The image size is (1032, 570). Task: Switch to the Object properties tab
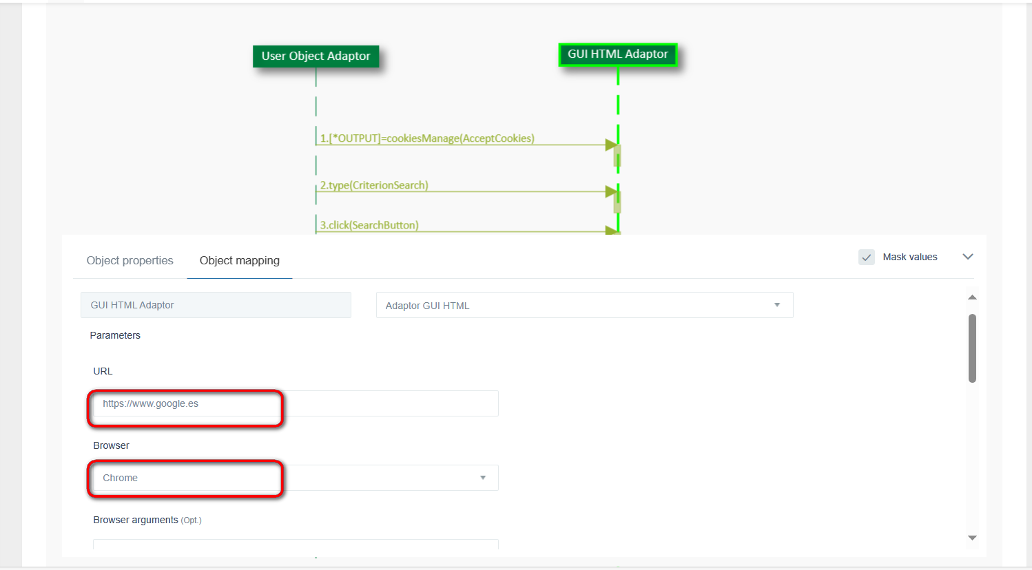pos(130,260)
